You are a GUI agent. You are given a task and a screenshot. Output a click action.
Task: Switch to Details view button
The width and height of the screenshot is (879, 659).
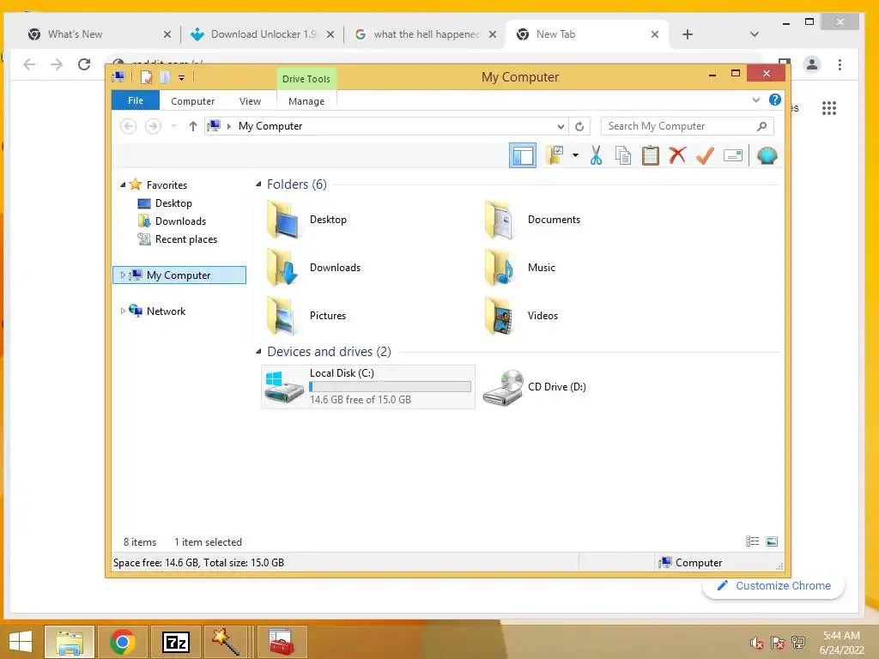pos(752,541)
